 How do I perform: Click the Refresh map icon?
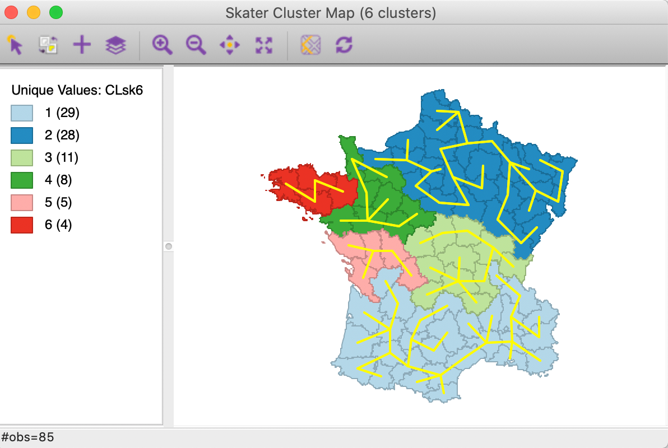click(344, 45)
